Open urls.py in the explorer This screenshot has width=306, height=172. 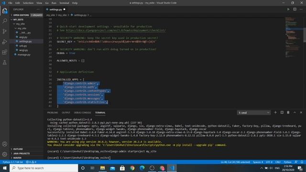[23, 46]
